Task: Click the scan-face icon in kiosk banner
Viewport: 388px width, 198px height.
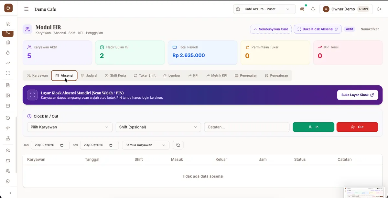Action: click(32, 95)
